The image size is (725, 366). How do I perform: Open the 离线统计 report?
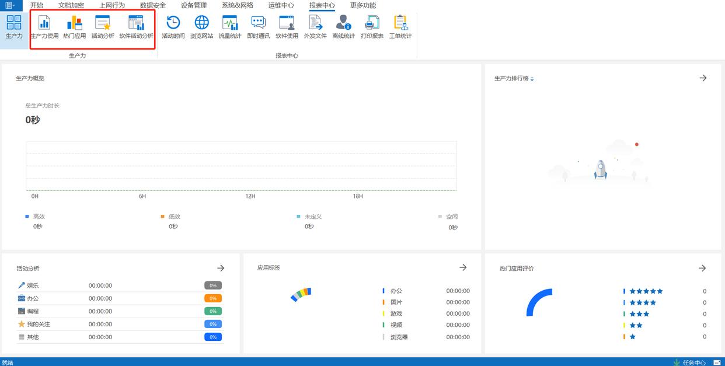pos(343,27)
